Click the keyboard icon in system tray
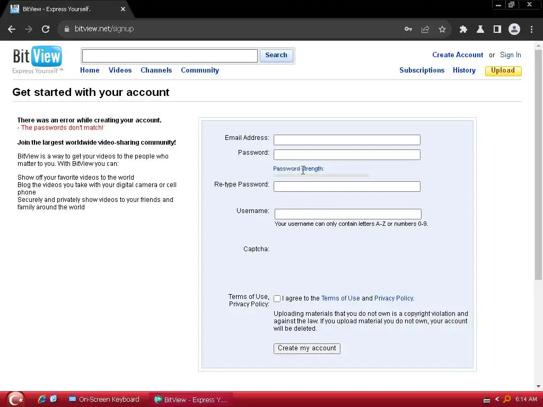The image size is (543, 407). 487,400
